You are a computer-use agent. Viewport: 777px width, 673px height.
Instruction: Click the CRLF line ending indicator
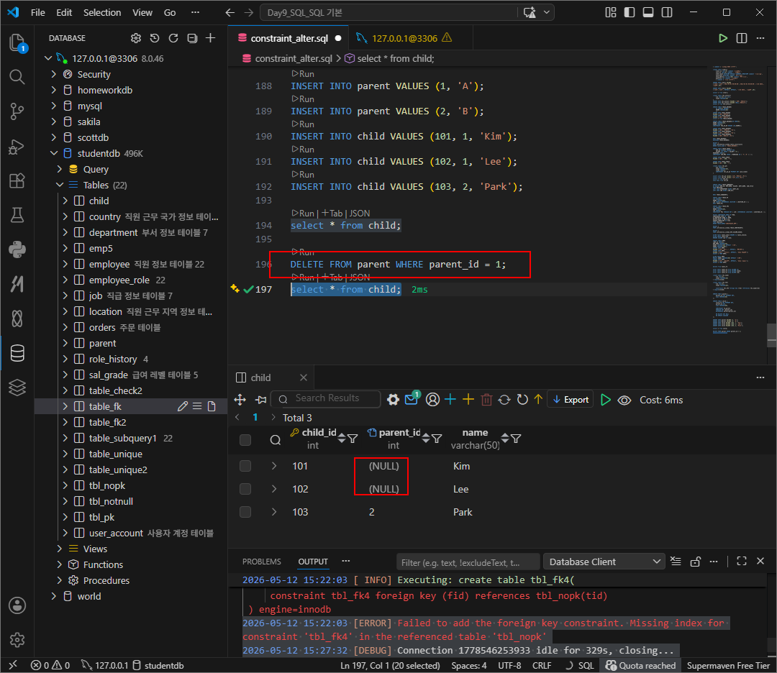[x=542, y=666]
